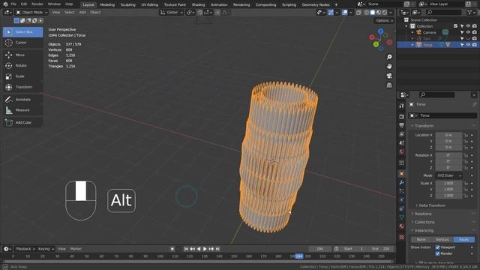
Task: Hide Torus in viewport via eye icon
Action: [x=468, y=45]
